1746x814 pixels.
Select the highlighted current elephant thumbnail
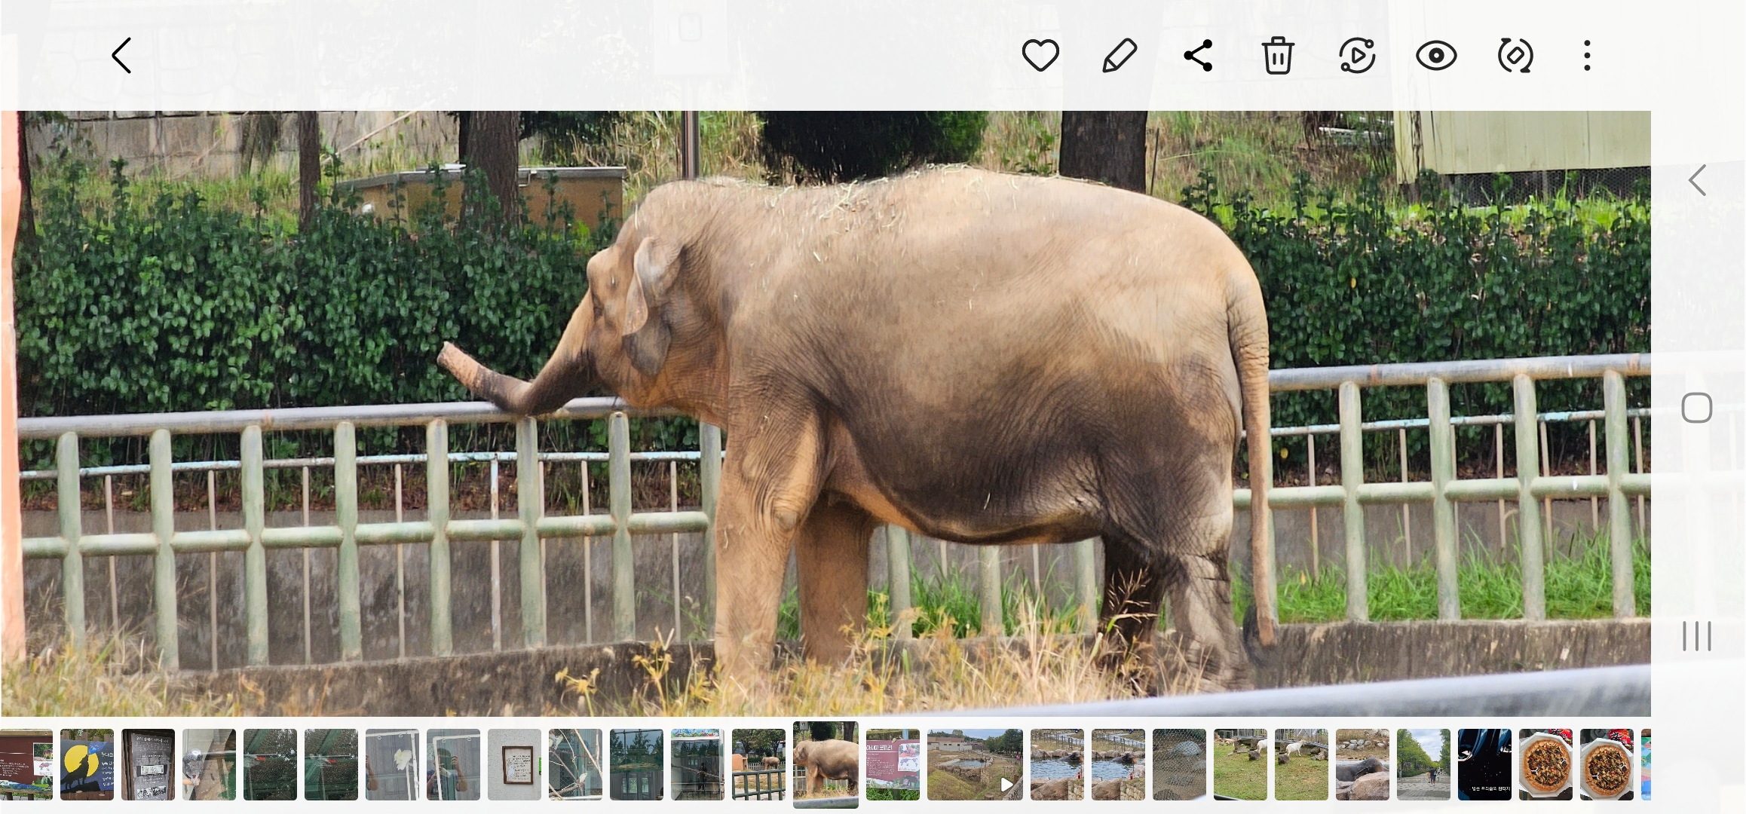click(x=826, y=764)
